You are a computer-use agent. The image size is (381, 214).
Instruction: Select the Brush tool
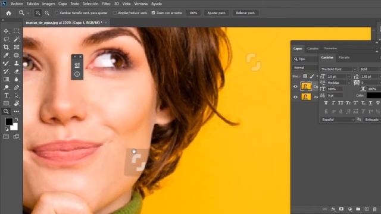(x=6, y=64)
